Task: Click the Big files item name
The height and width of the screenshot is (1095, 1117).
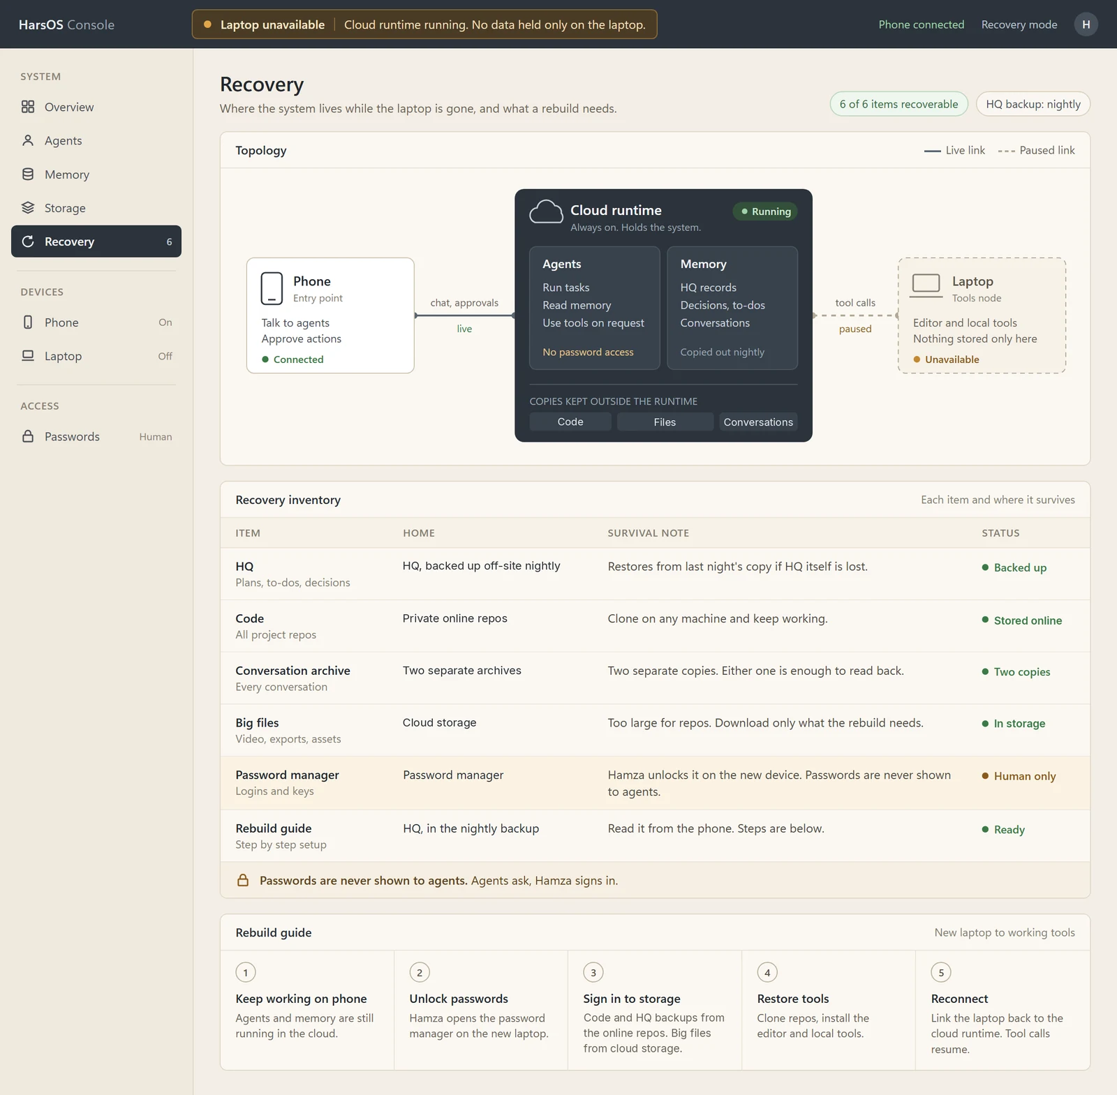Action: [x=257, y=722]
